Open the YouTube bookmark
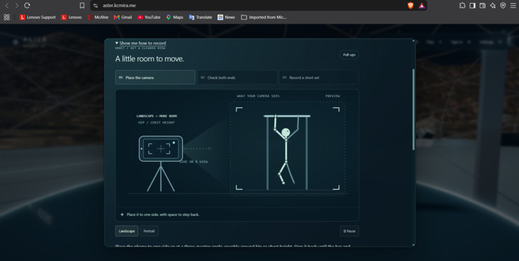This screenshot has height=261, width=519. 149,17
